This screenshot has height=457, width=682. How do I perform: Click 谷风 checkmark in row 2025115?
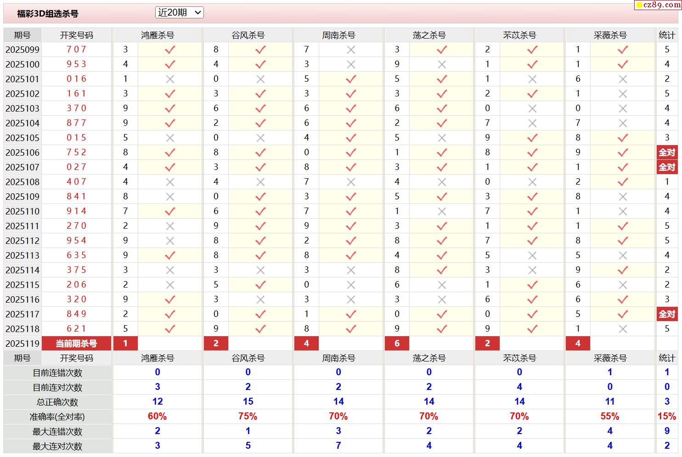tap(260, 285)
